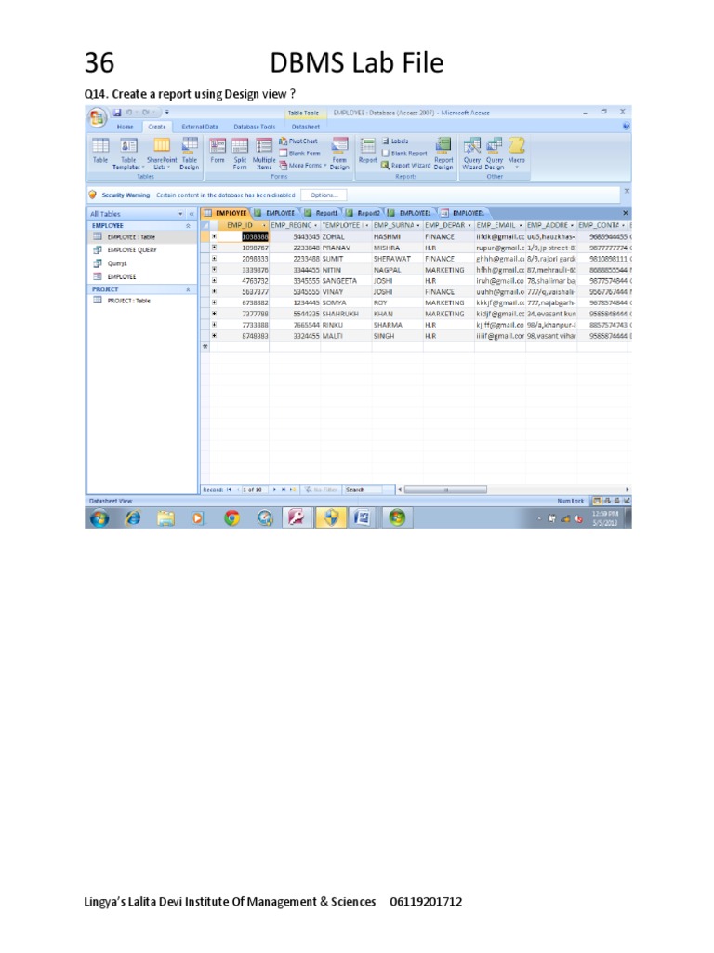Screen dimensions: 714x953
Task: Create a Form from the ribbon
Action: point(218,151)
